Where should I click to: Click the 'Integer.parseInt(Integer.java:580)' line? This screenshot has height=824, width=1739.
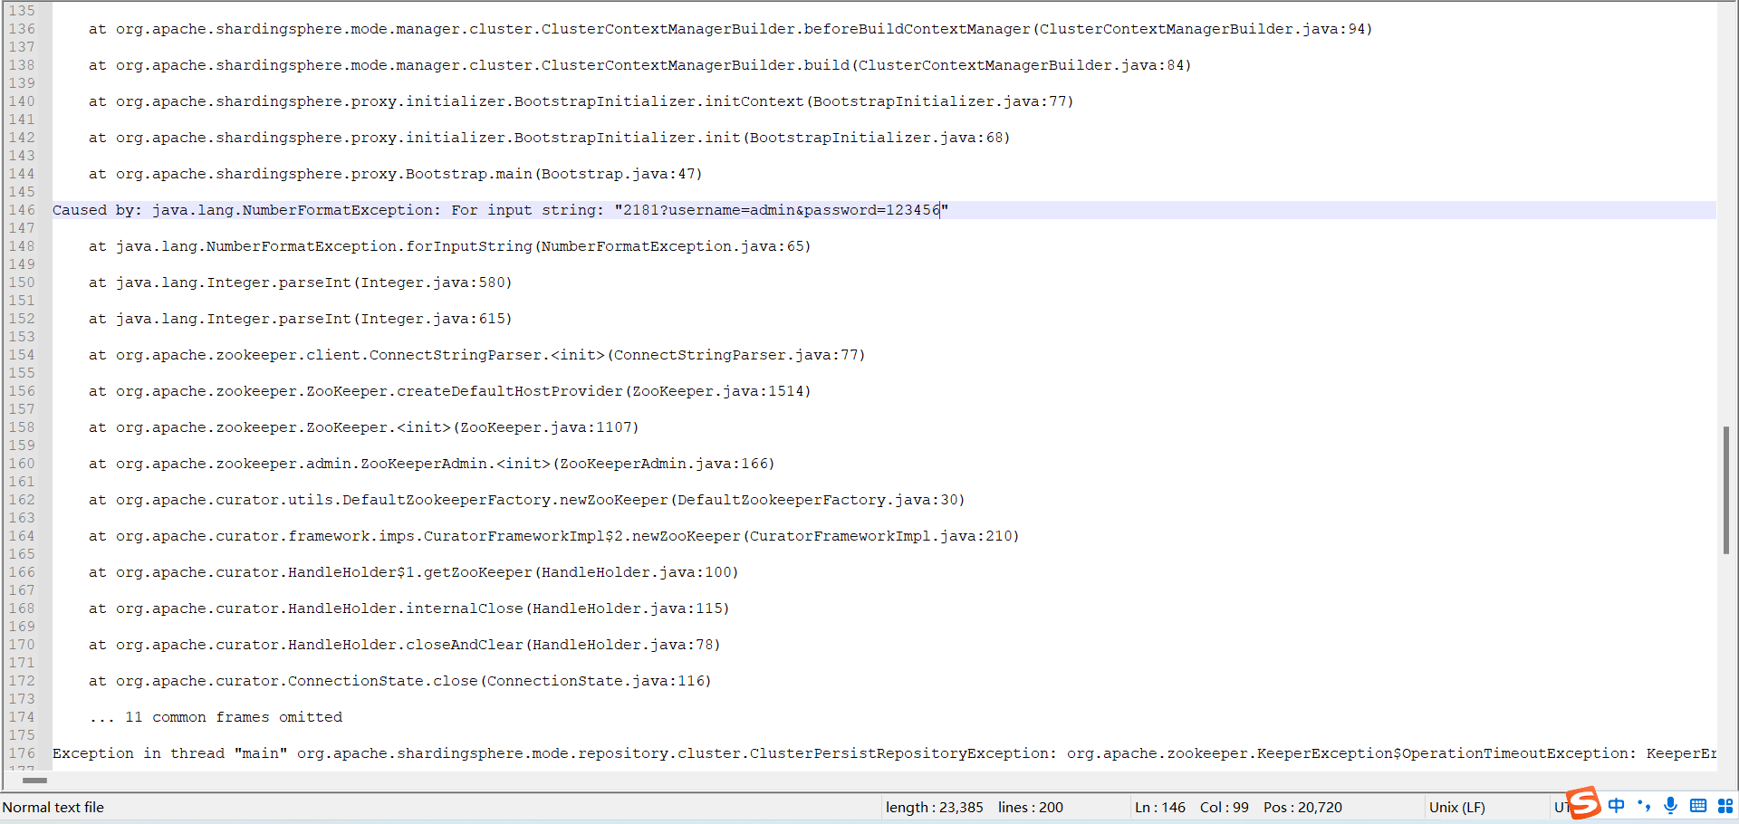[300, 283]
